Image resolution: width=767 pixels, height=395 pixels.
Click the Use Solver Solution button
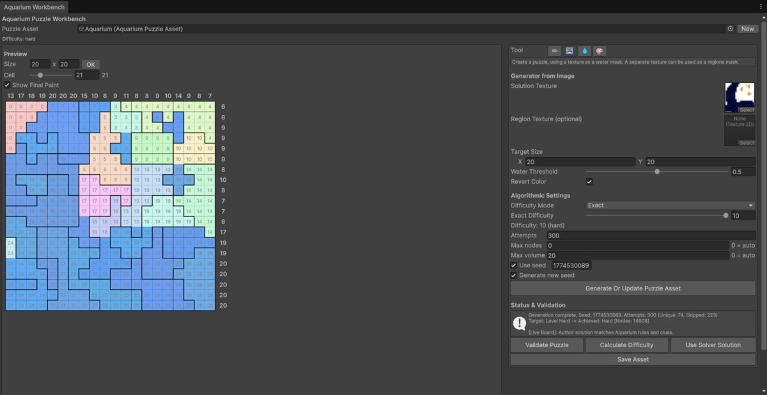point(713,345)
